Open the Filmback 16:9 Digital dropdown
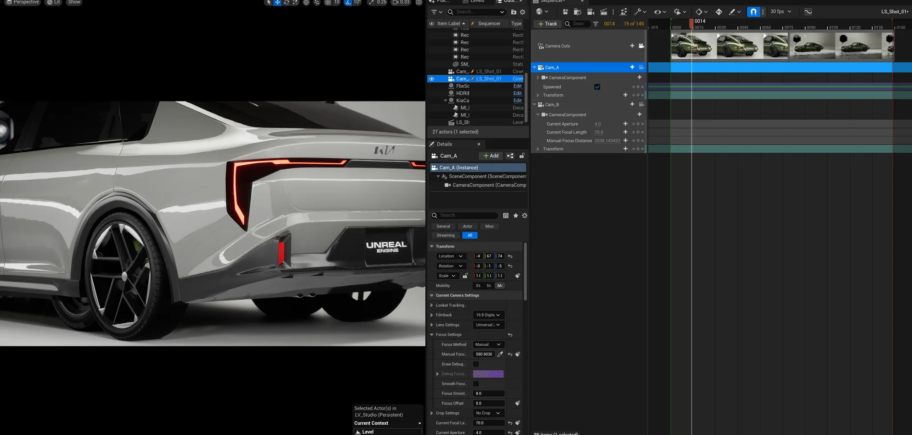This screenshot has height=435, width=912. pos(489,315)
